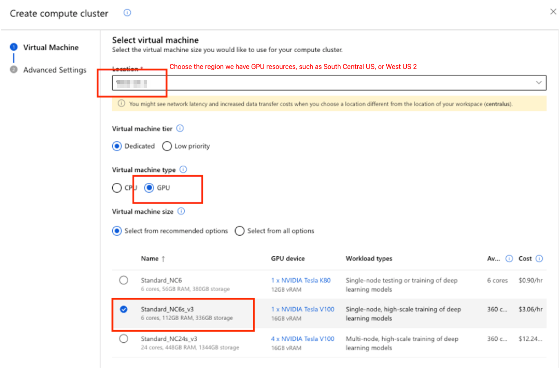Click the info icon beside Virtual machine tier

180,128
